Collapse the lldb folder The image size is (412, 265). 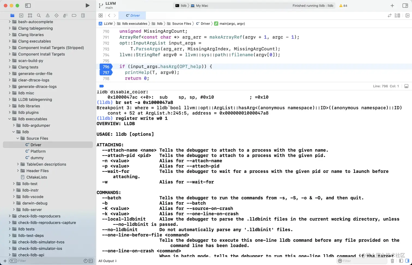click(14, 132)
